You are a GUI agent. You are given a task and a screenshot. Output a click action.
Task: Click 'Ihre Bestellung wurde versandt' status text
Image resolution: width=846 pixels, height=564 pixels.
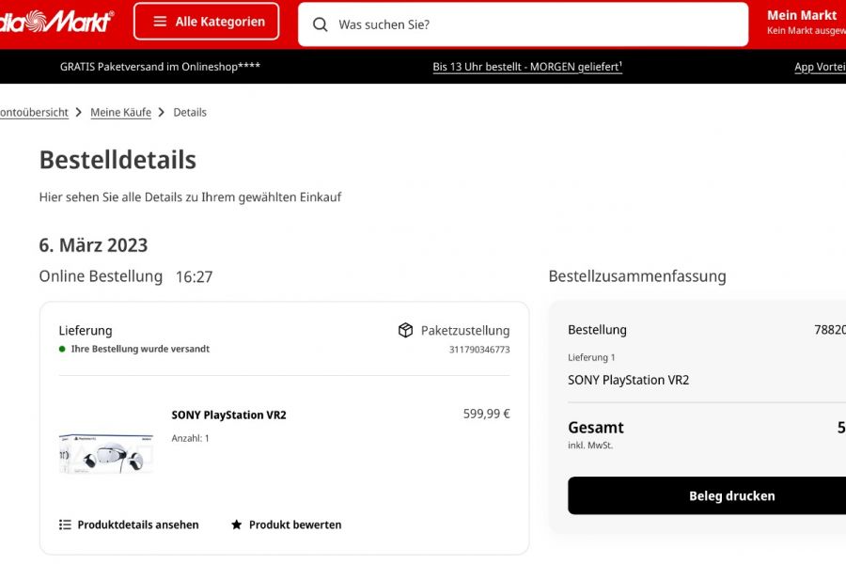click(140, 349)
